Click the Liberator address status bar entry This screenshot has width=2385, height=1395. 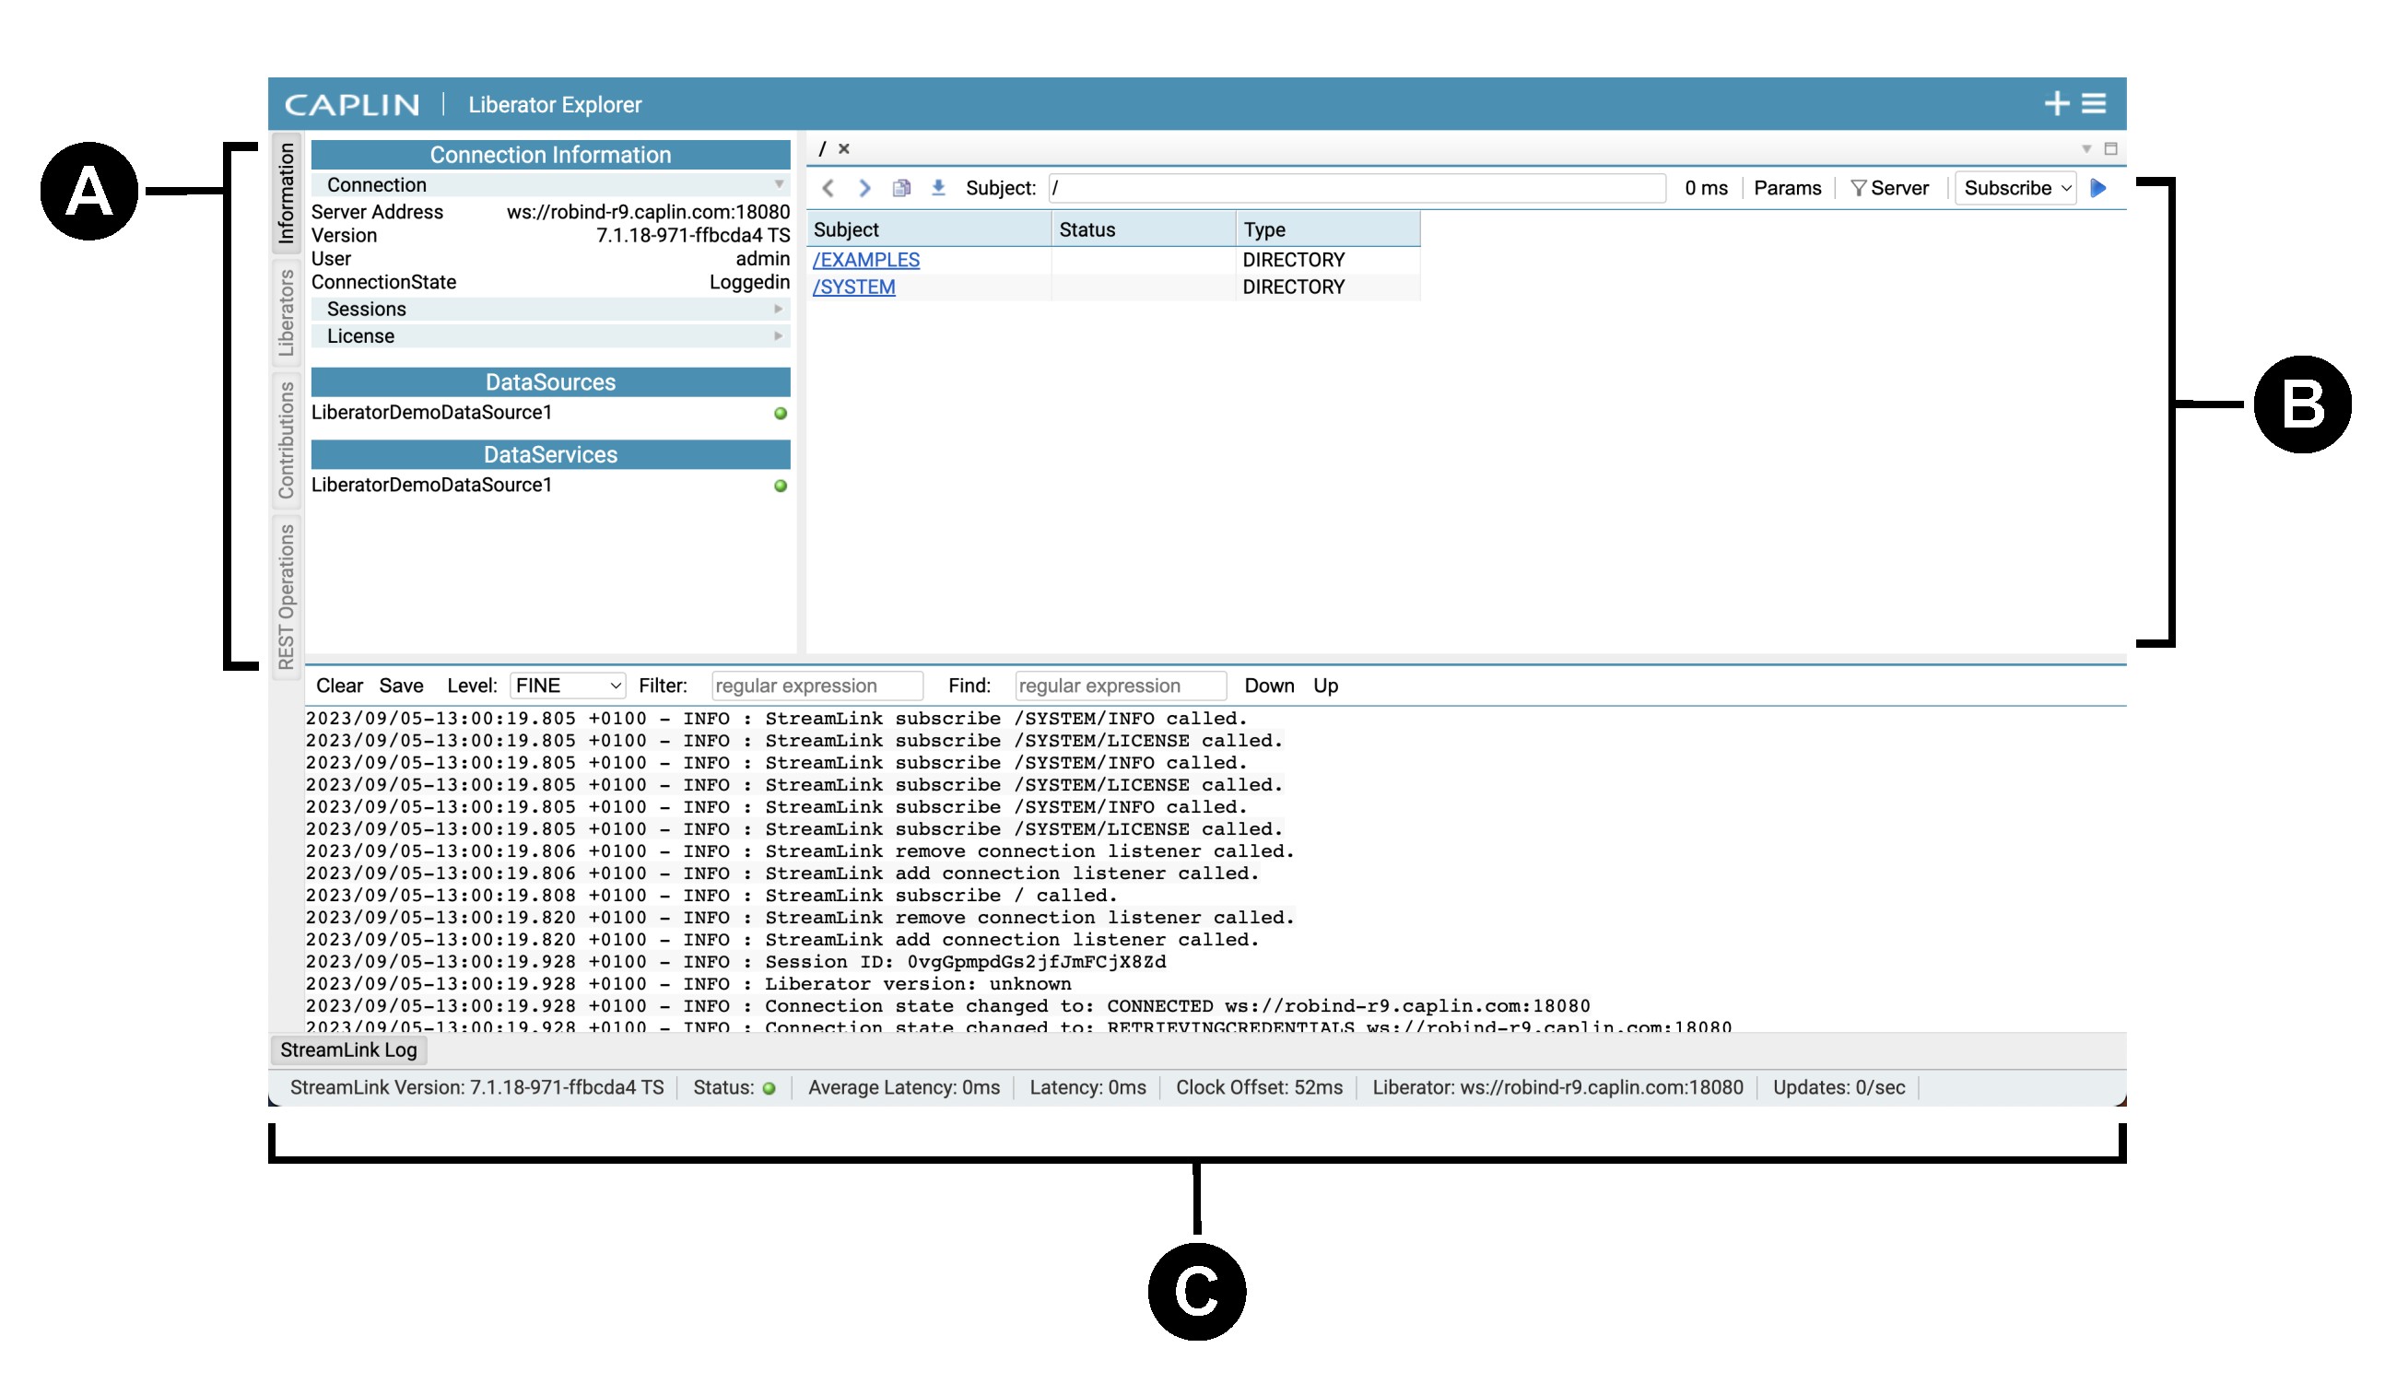(x=1557, y=1087)
